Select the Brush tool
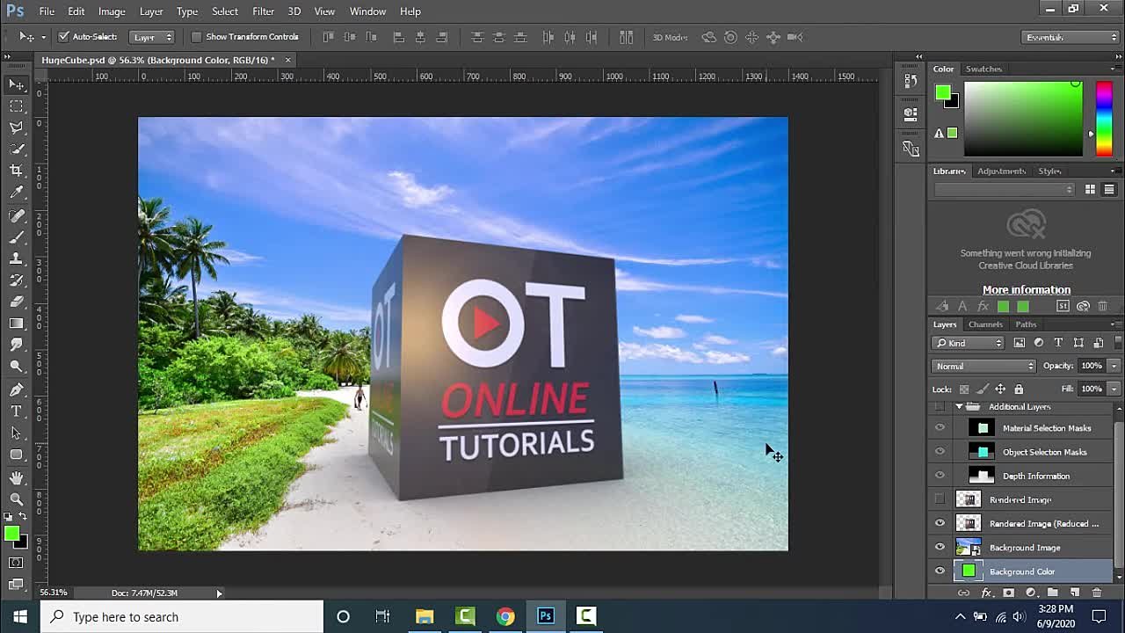The image size is (1125, 633). pyautogui.click(x=17, y=237)
